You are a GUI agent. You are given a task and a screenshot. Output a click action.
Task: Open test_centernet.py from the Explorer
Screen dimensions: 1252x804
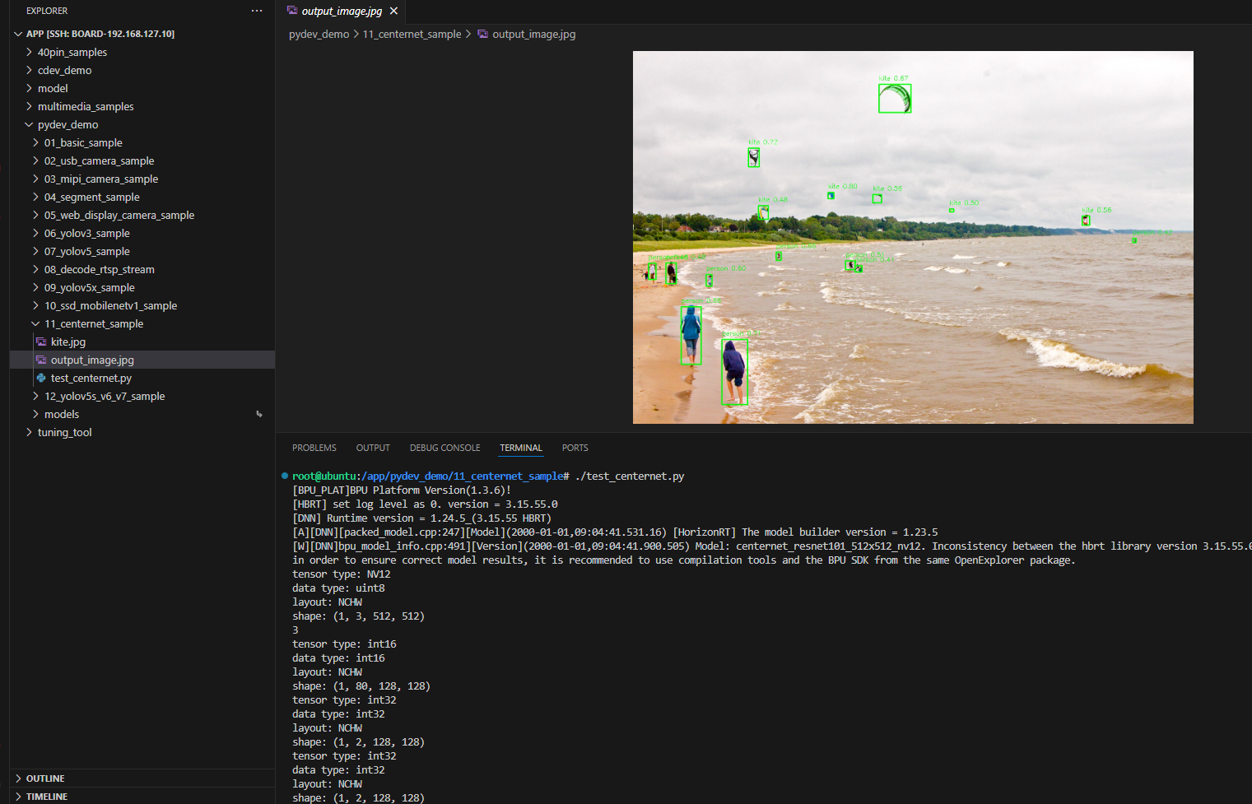tap(91, 378)
